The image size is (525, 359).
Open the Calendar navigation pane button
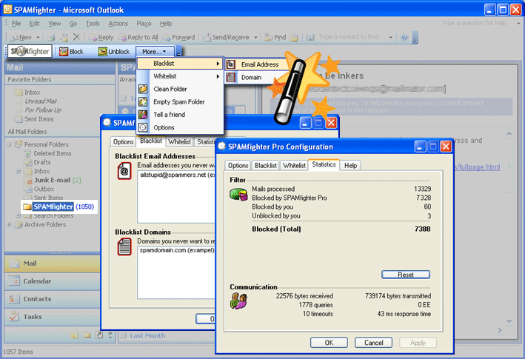(53, 281)
